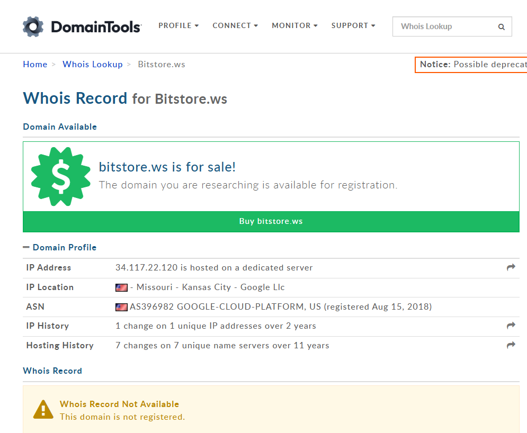527x433 pixels.
Task: Click the share arrow in IP History row
Action: (x=511, y=326)
